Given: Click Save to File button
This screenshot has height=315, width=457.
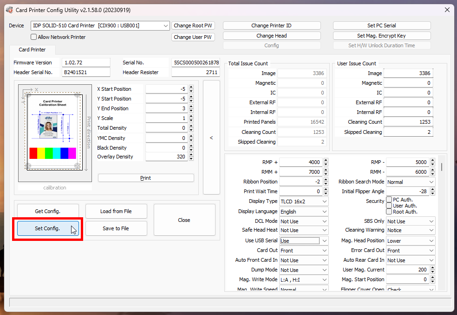Looking at the screenshot, I should [116, 228].
